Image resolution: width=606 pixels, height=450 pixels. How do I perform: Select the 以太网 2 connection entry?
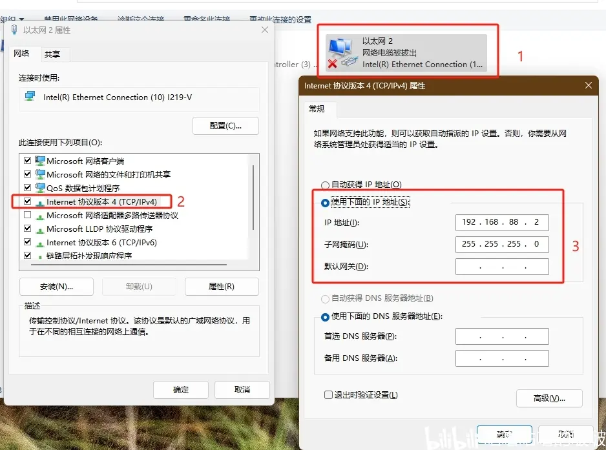(x=406, y=54)
